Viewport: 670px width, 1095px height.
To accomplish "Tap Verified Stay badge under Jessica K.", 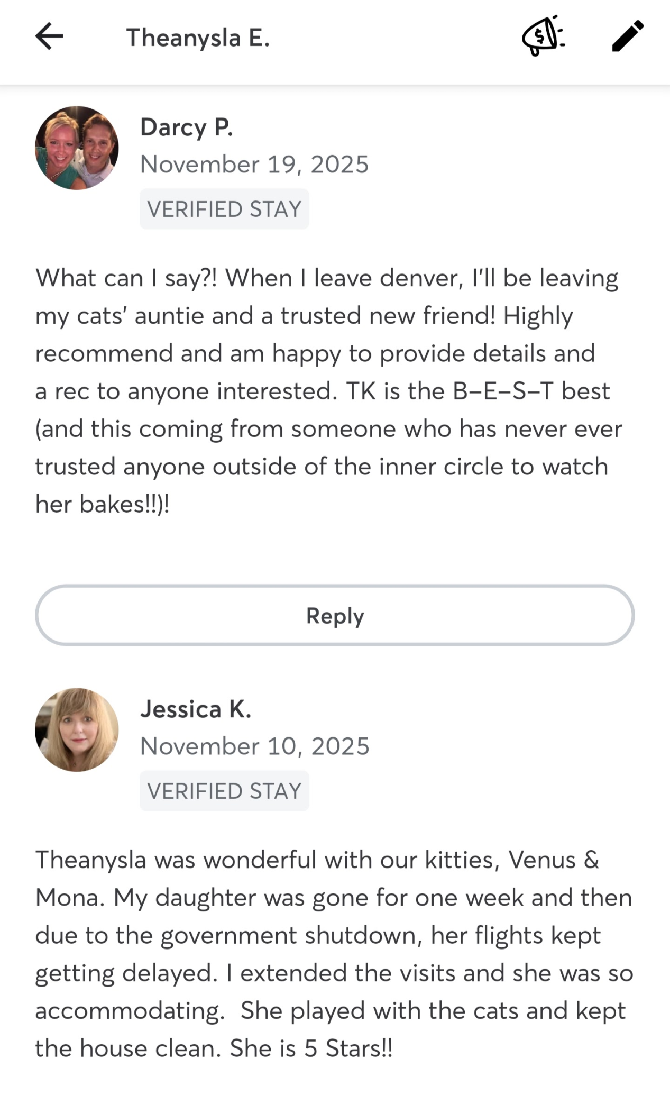I will point(224,791).
